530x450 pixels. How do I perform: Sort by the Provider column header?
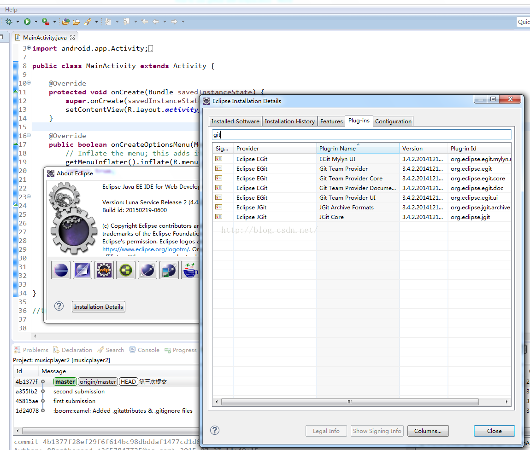(x=275, y=149)
